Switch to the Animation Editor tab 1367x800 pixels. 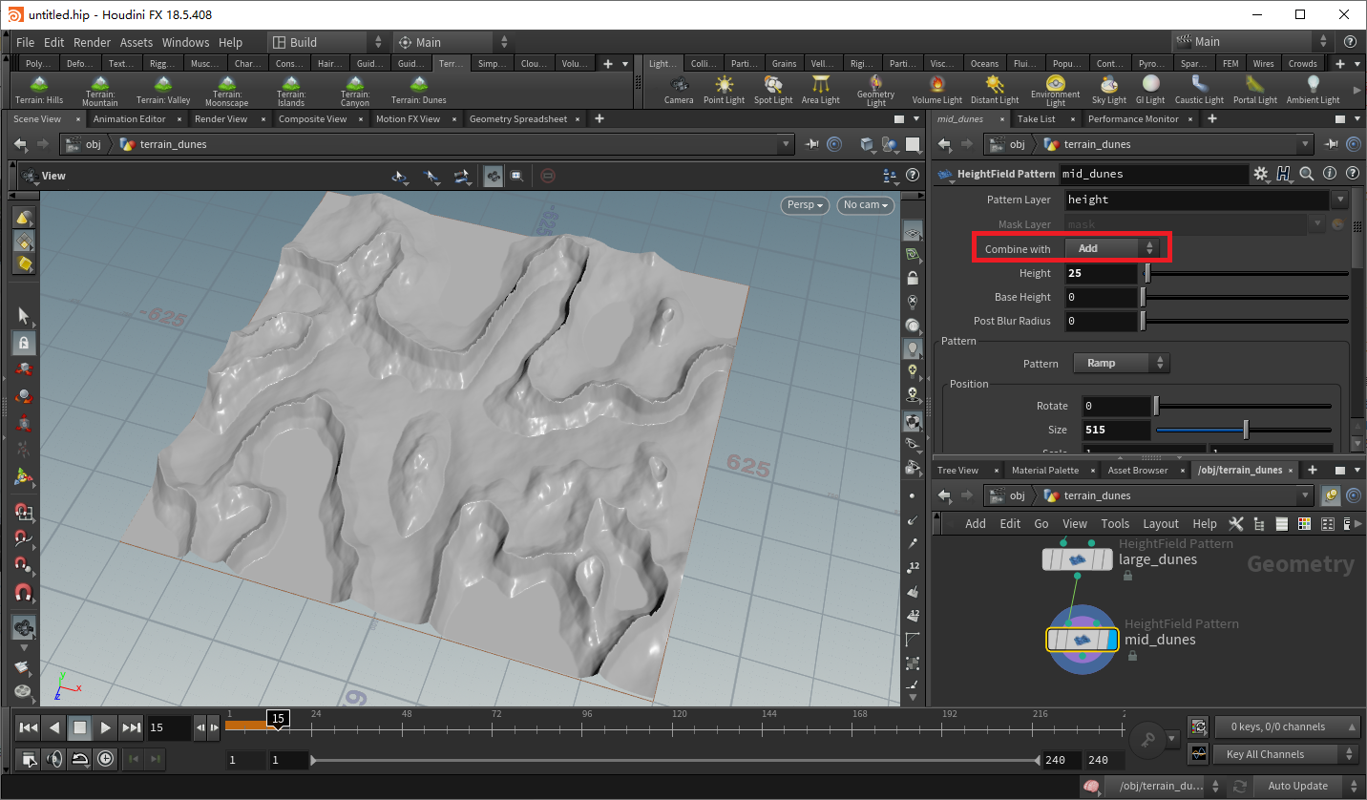[x=130, y=119]
